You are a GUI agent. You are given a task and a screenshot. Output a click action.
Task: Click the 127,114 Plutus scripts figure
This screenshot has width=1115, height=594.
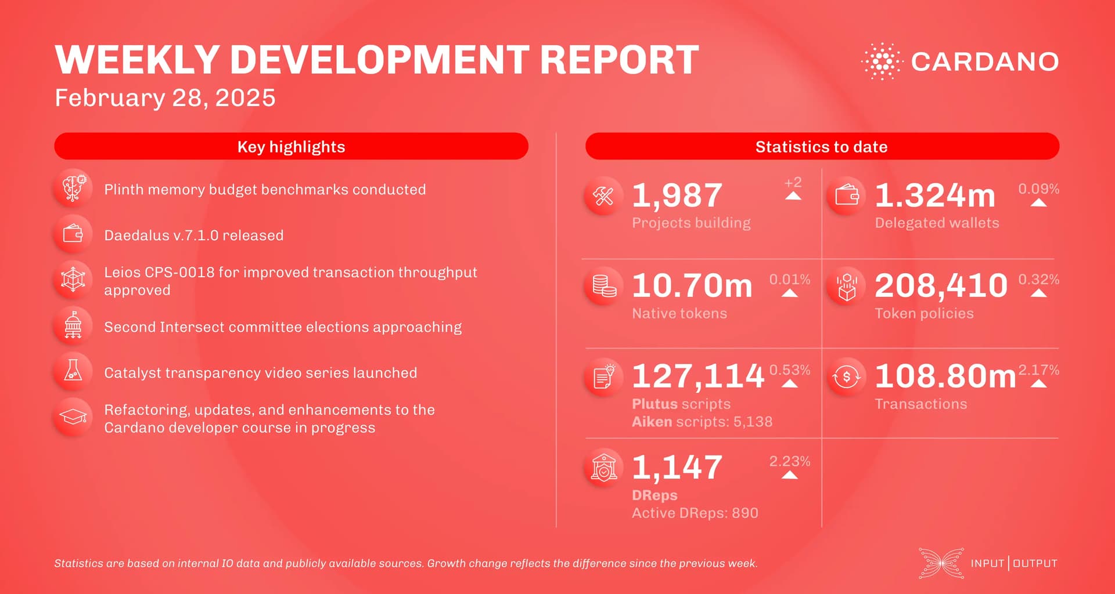(x=698, y=376)
